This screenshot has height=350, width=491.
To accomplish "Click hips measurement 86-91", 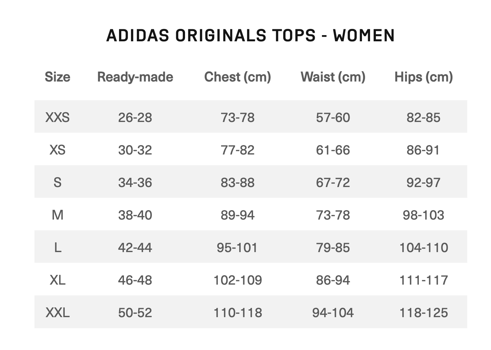I will click(423, 150).
